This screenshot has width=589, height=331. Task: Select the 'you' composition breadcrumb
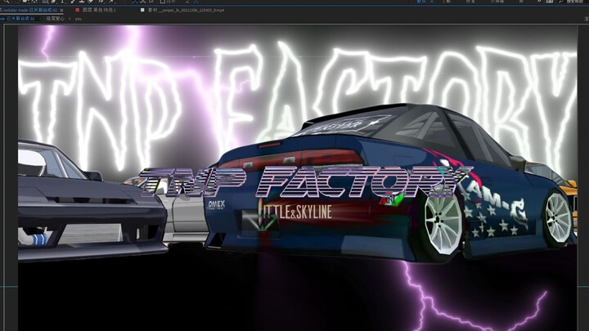coord(79,18)
